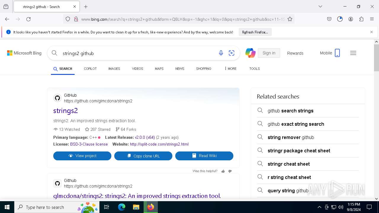The height and width of the screenshot is (213, 379).
Task: Close the strings2 github search tab
Action: [x=75, y=7]
